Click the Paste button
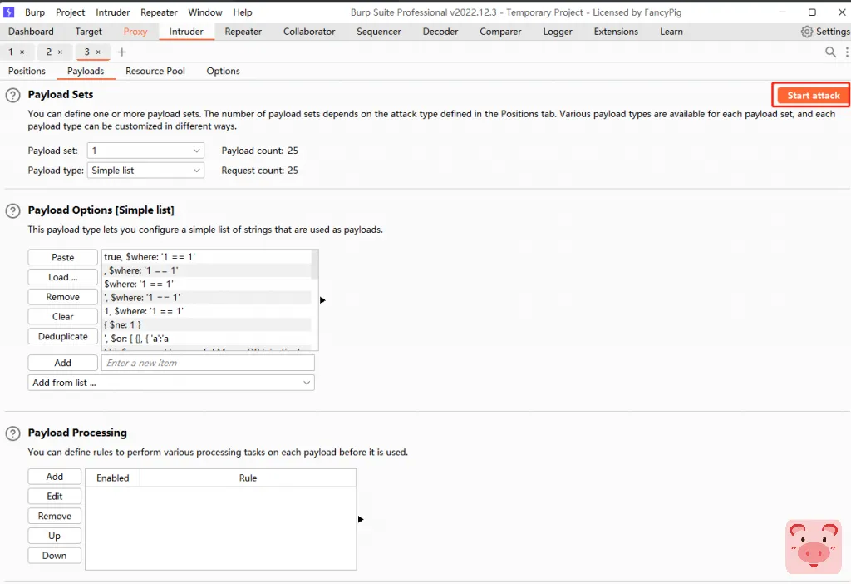Image resolution: width=851 pixels, height=584 pixels. (x=63, y=258)
